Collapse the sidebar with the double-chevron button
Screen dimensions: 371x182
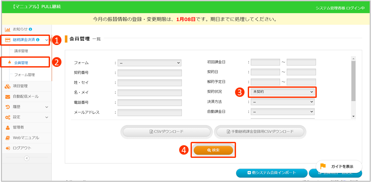pyautogui.click(x=27, y=158)
